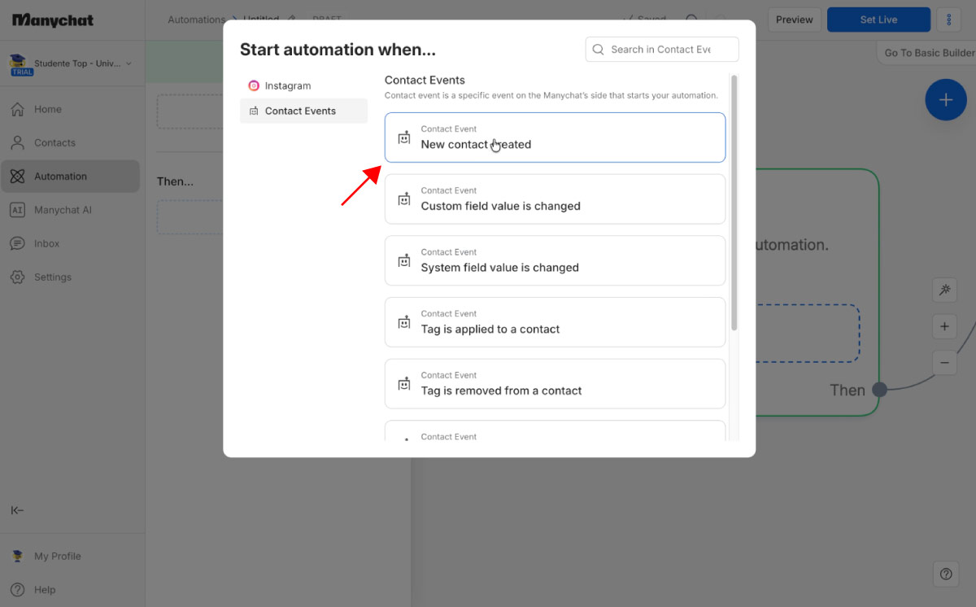This screenshot has width=976, height=607.
Task: Choose Tag is removed from a contact
Action: [555, 383]
